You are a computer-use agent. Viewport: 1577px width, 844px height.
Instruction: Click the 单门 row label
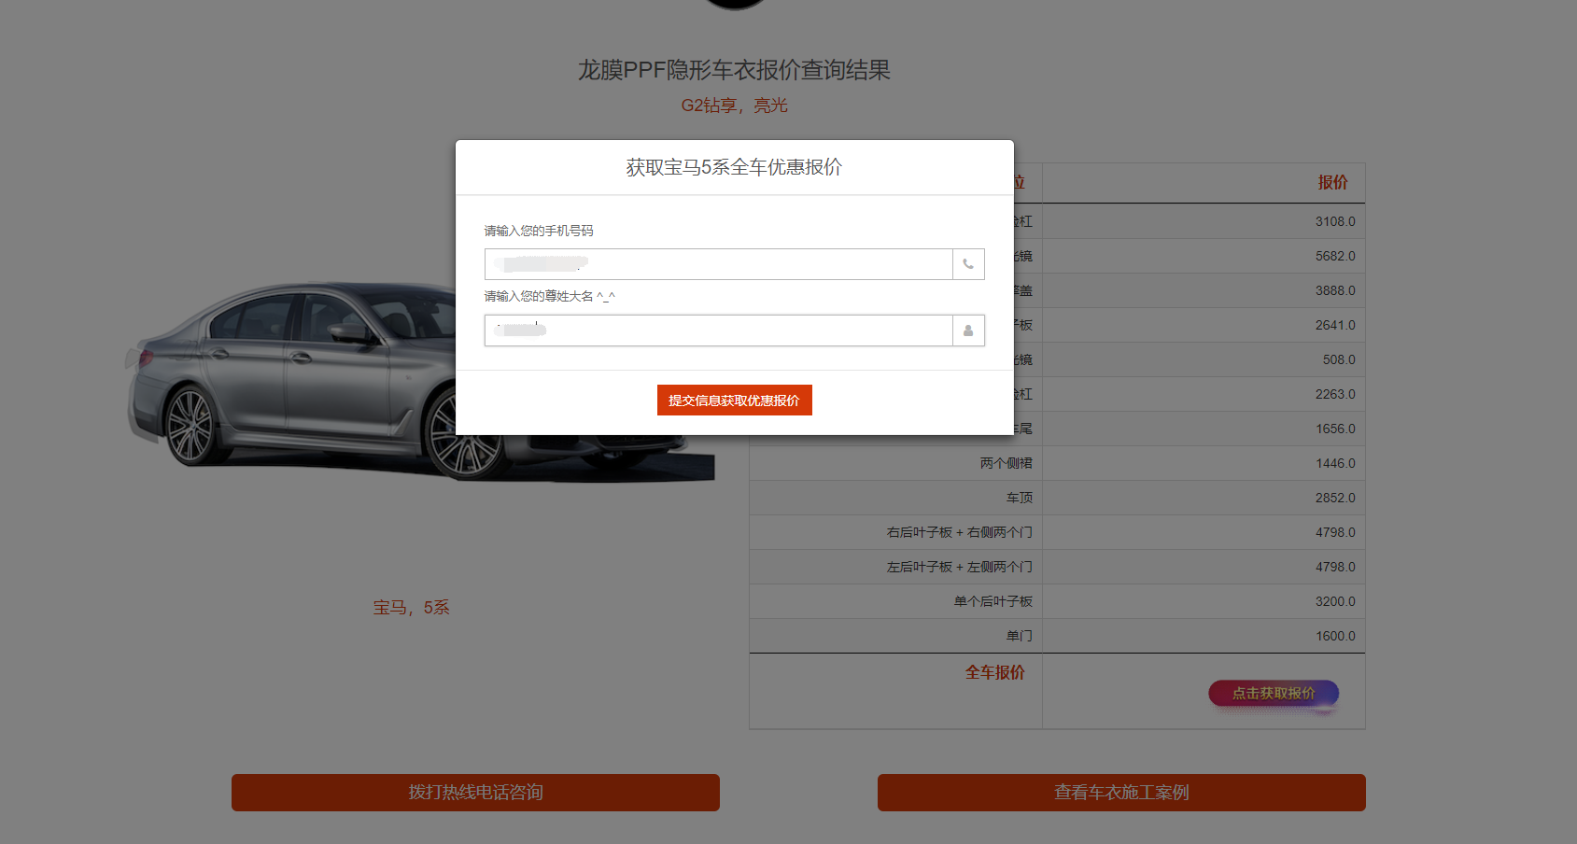1019,636
